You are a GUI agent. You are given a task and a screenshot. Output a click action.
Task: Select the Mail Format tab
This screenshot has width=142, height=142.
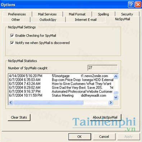pos(77,14)
